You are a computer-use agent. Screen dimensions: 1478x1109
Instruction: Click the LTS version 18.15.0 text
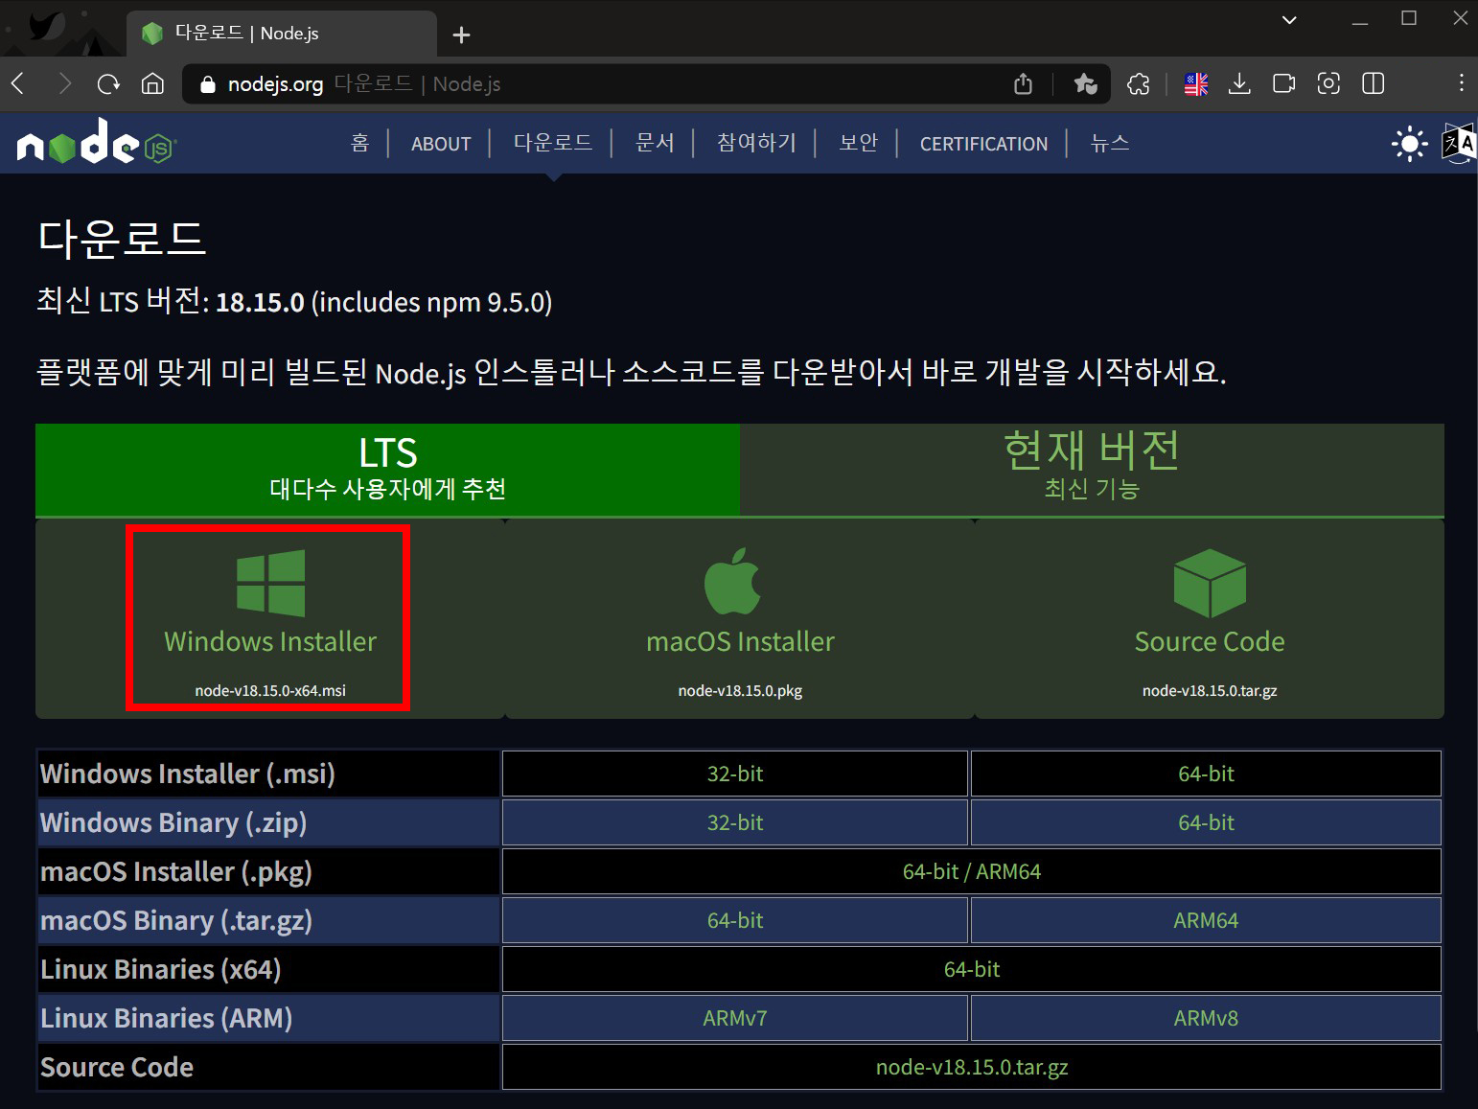coord(260,303)
